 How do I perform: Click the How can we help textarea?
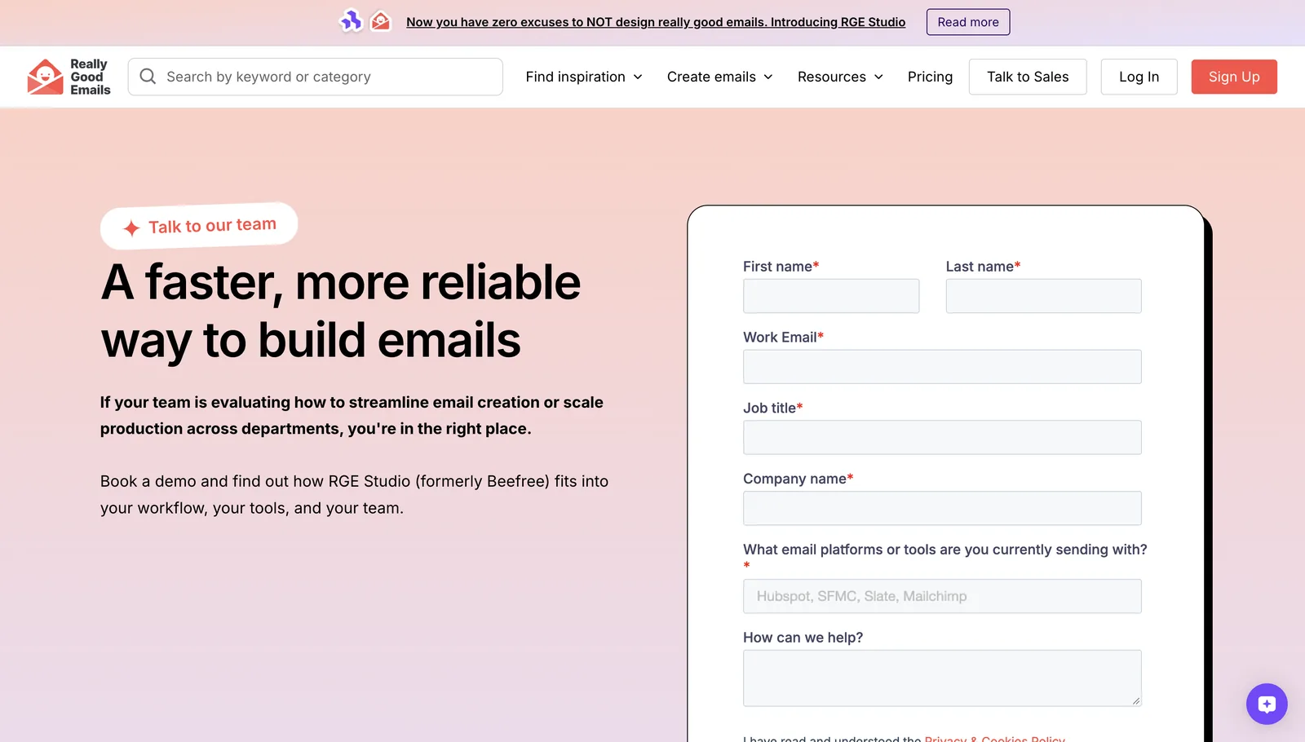(x=942, y=678)
